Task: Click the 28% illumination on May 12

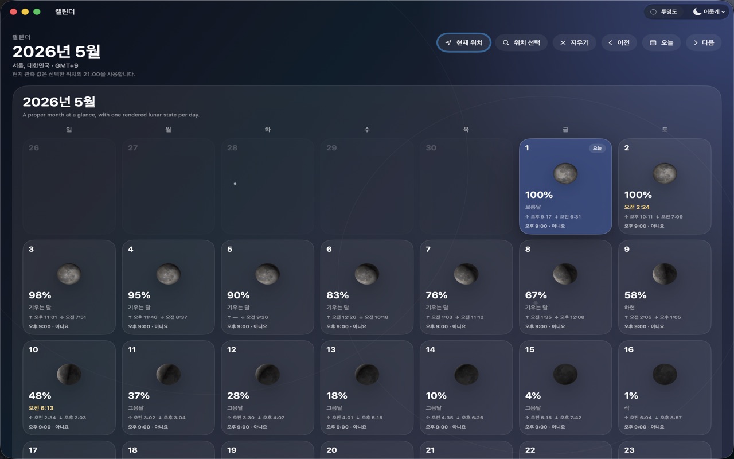Action: coord(239,396)
